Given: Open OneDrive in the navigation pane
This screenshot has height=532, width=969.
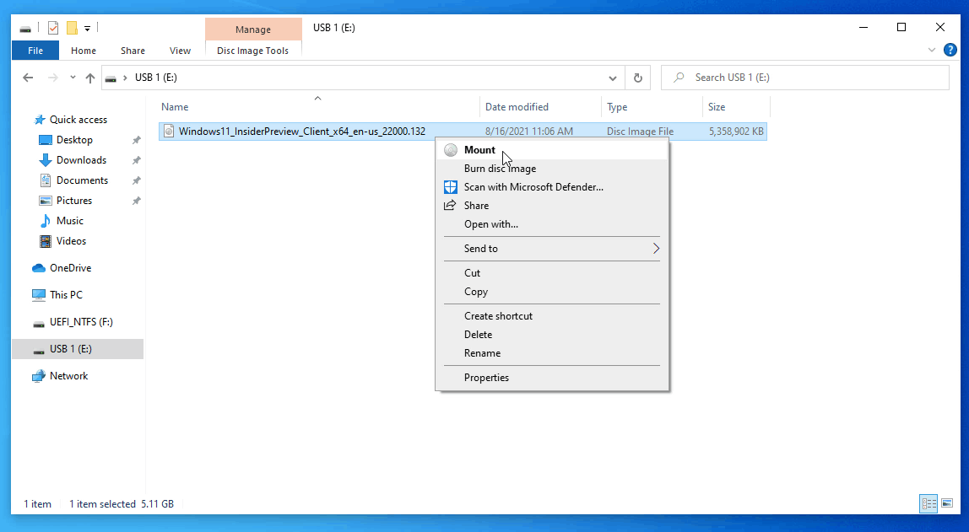Looking at the screenshot, I should 70,268.
